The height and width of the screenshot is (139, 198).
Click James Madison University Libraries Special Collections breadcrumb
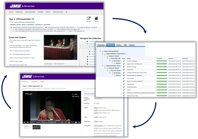pos(28,27)
